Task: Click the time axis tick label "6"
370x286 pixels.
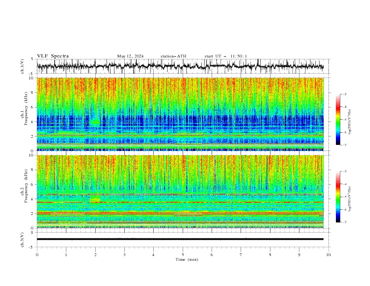Action: 212,255
